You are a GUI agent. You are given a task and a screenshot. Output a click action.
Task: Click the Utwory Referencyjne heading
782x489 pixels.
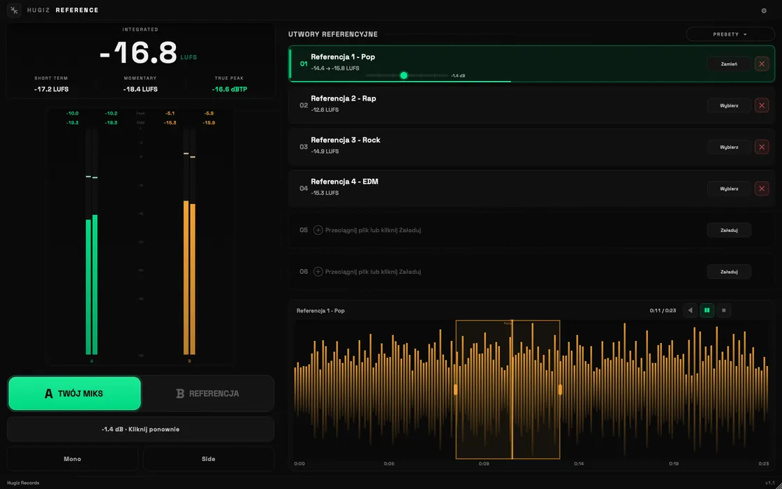332,34
